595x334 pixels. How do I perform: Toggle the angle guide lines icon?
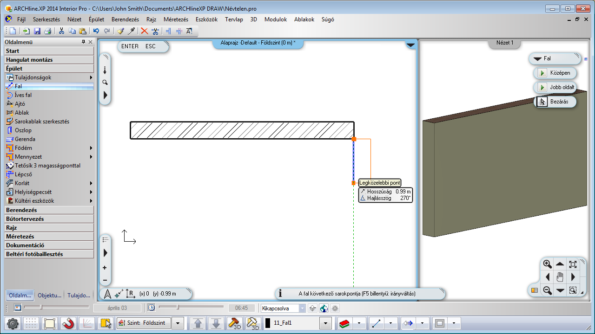point(87,323)
